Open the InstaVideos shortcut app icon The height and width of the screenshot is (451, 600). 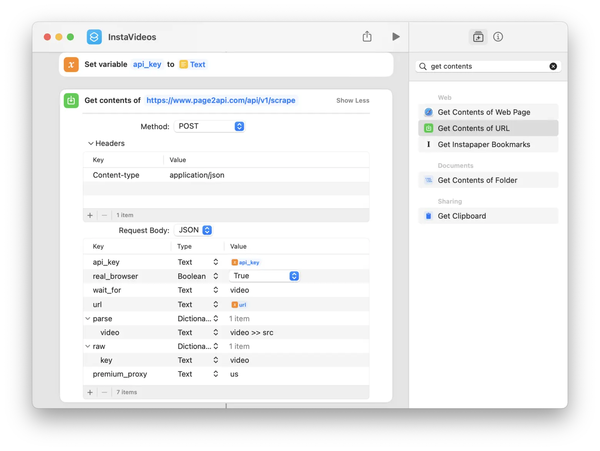[94, 37]
